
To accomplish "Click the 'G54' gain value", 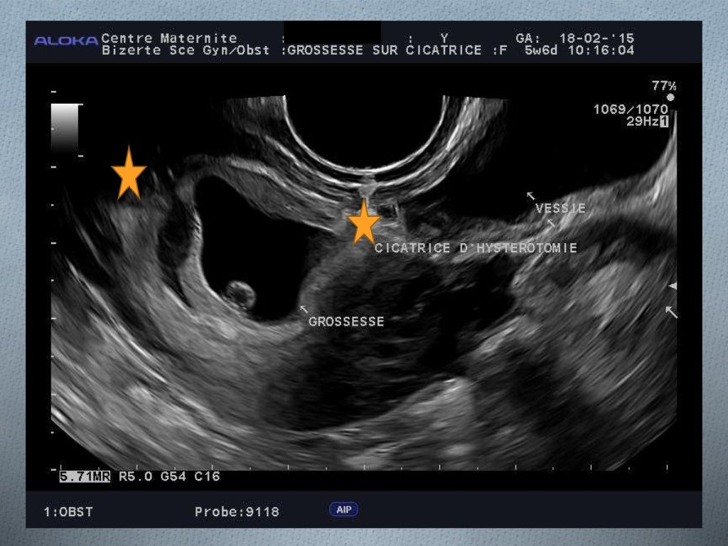I will pyautogui.click(x=173, y=476).
